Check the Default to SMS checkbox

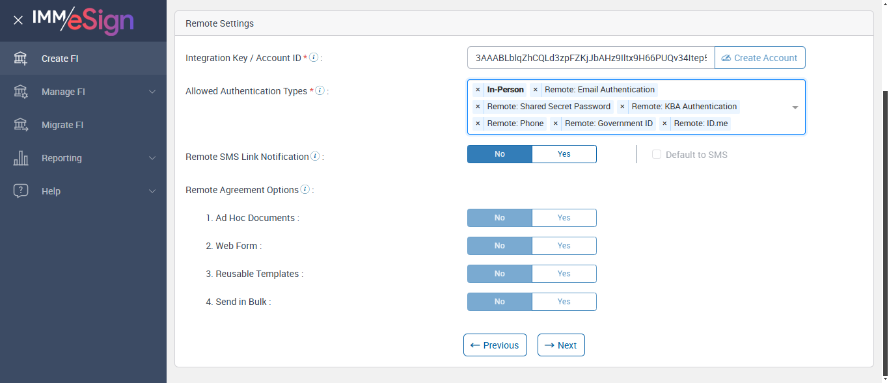coord(657,155)
